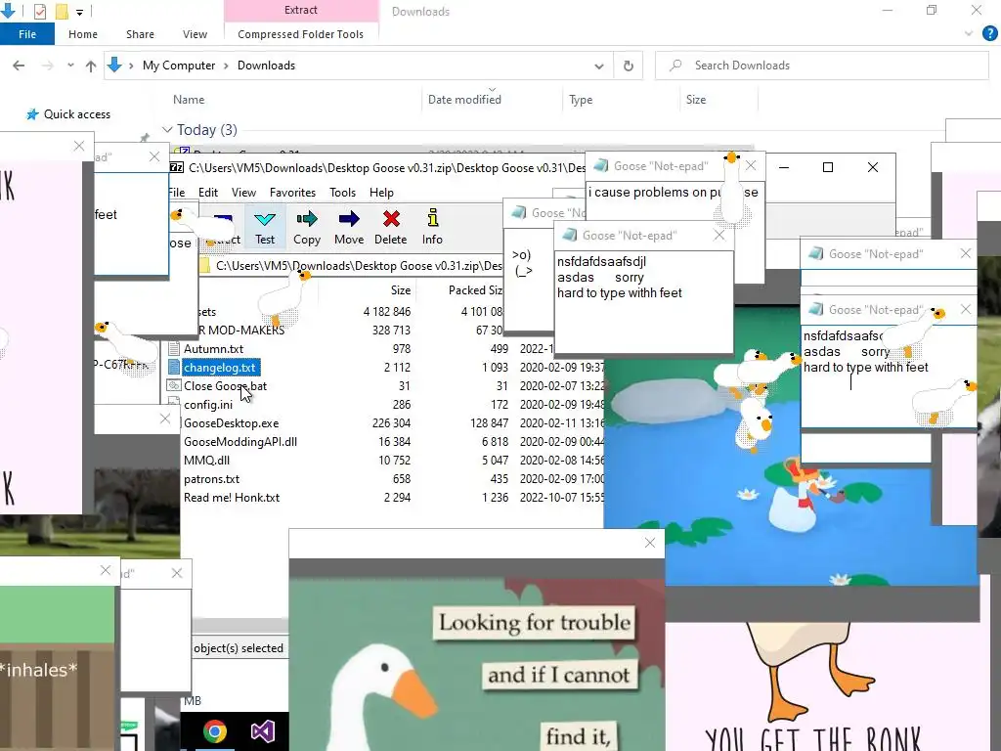The width and height of the screenshot is (1001, 751).
Task: Select the Autumn.txt file name
Action: (x=213, y=349)
